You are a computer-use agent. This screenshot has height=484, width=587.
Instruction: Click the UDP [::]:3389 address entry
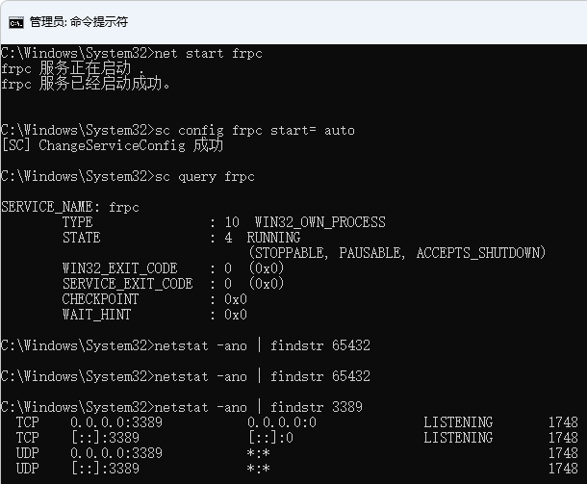pyautogui.click(x=105, y=469)
